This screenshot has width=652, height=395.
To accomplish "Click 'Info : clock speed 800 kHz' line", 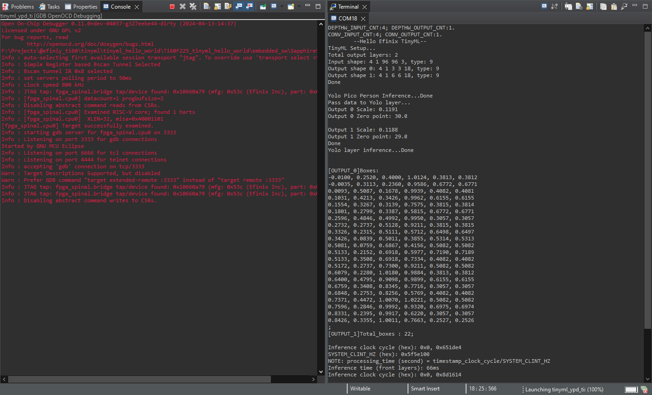I will 43,85.
